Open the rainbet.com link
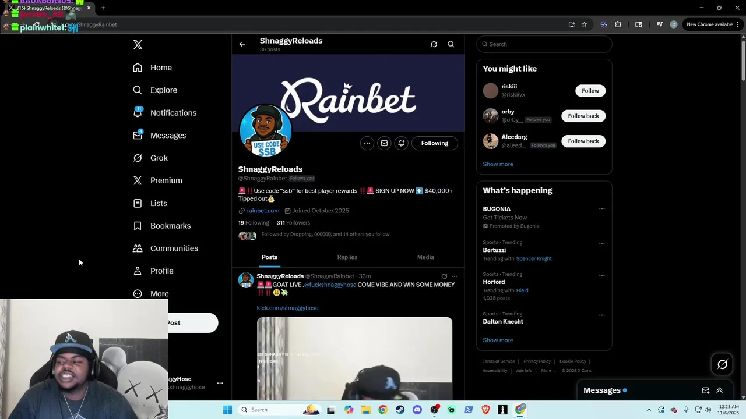Image resolution: width=746 pixels, height=419 pixels. pos(263,211)
